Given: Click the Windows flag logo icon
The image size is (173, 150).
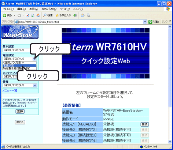Looking at the screenshot, I should pos(168,9).
